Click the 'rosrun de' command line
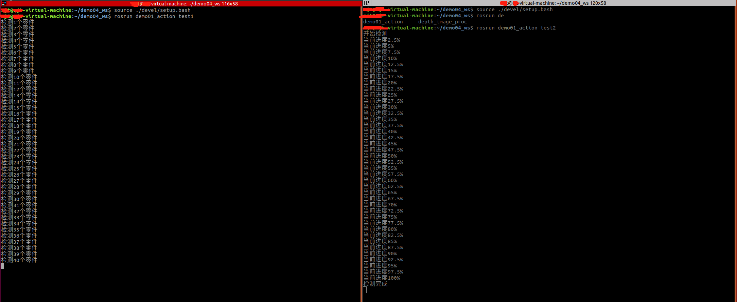 point(490,16)
